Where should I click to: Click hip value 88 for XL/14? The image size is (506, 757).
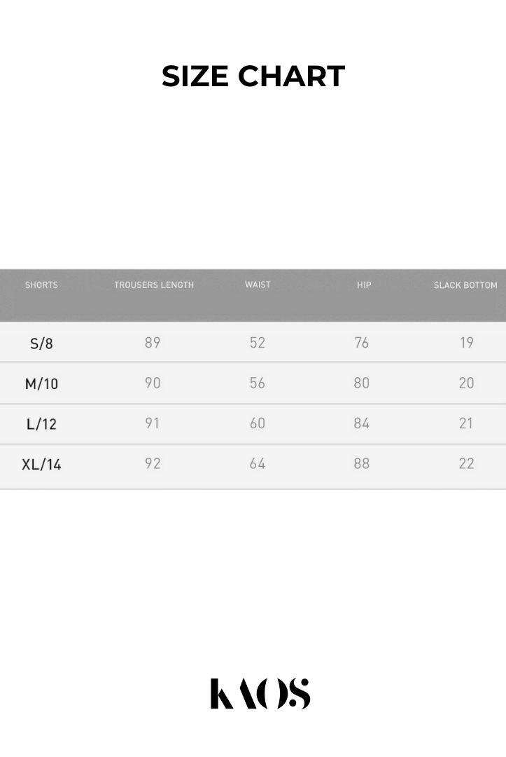tap(362, 463)
